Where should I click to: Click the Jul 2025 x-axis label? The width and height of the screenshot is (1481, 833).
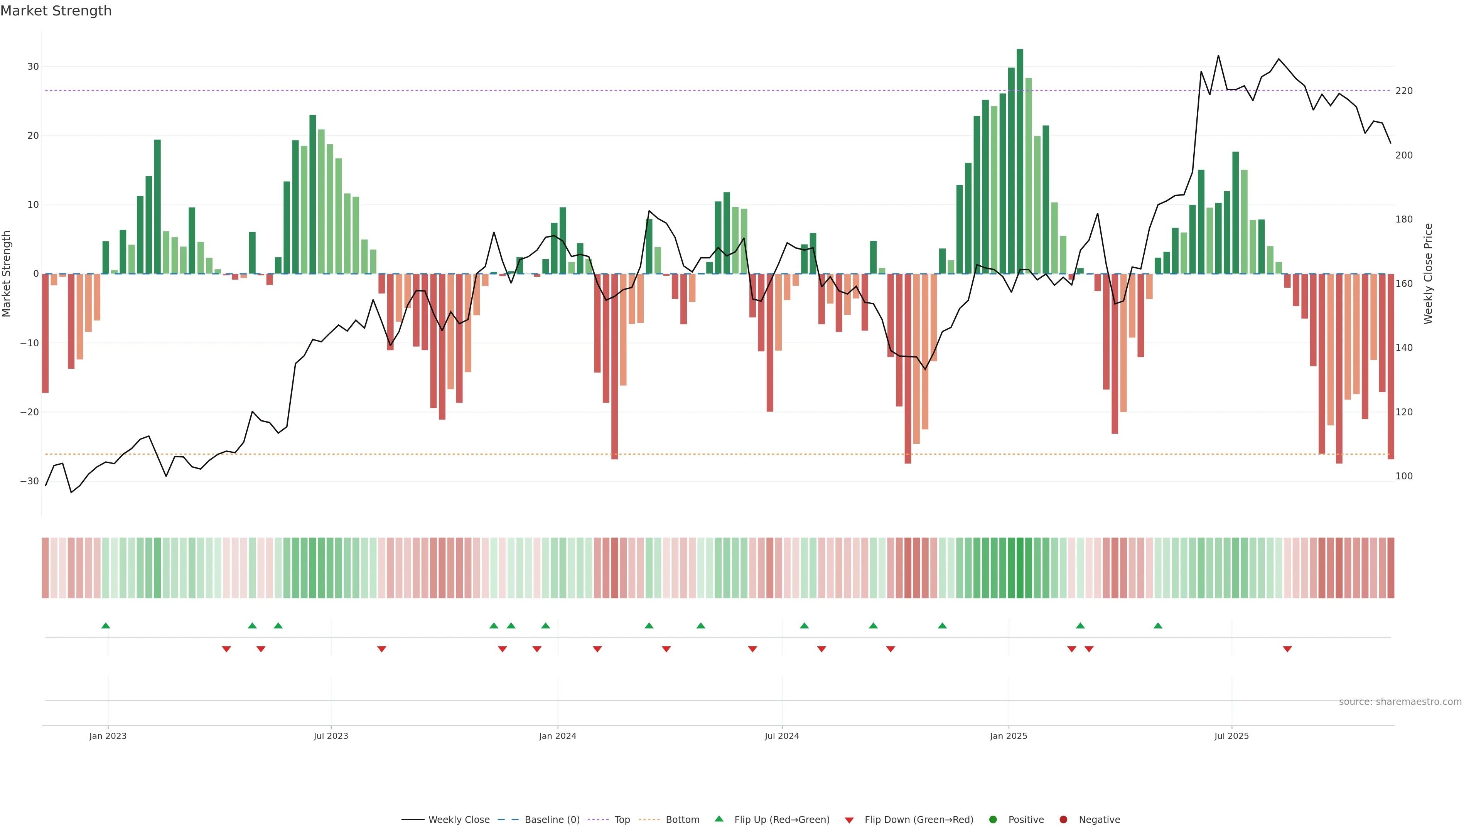tap(1231, 736)
